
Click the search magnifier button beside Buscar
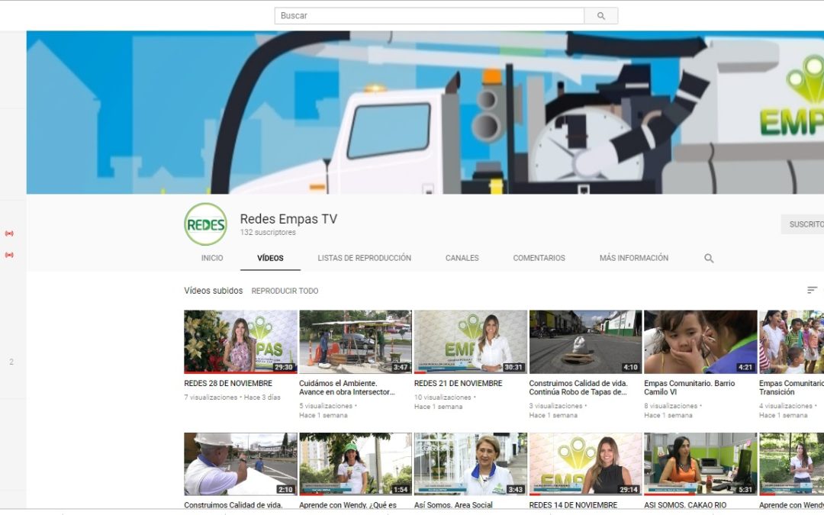(x=600, y=16)
